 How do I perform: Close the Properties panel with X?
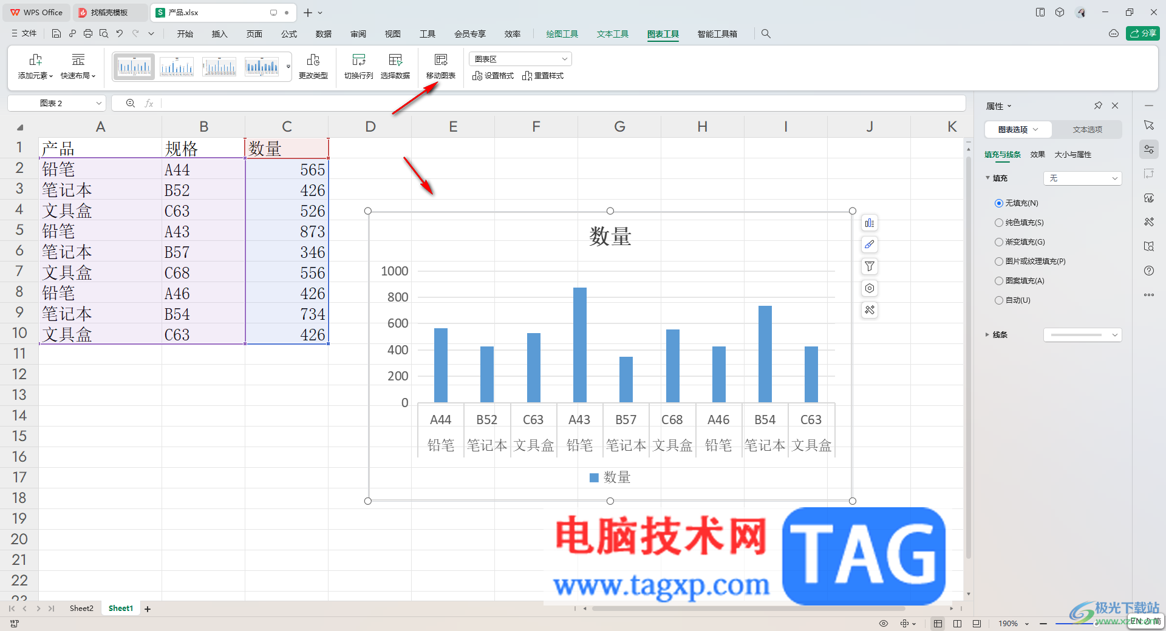(1115, 106)
